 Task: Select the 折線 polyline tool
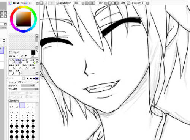(19, 72)
